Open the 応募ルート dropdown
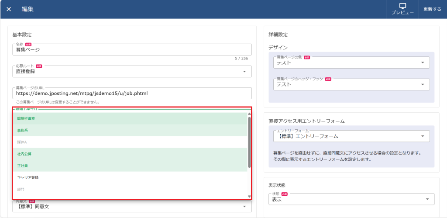 (x=132, y=71)
